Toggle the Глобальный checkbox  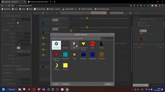[18, 23]
